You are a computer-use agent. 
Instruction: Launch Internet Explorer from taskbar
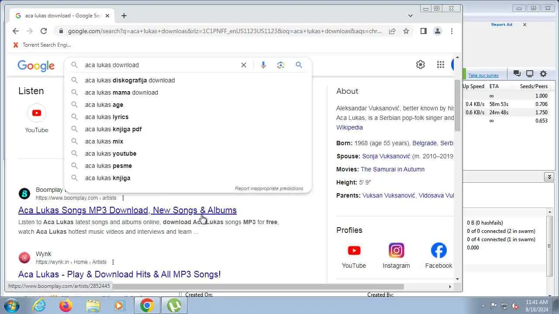click(x=39, y=306)
